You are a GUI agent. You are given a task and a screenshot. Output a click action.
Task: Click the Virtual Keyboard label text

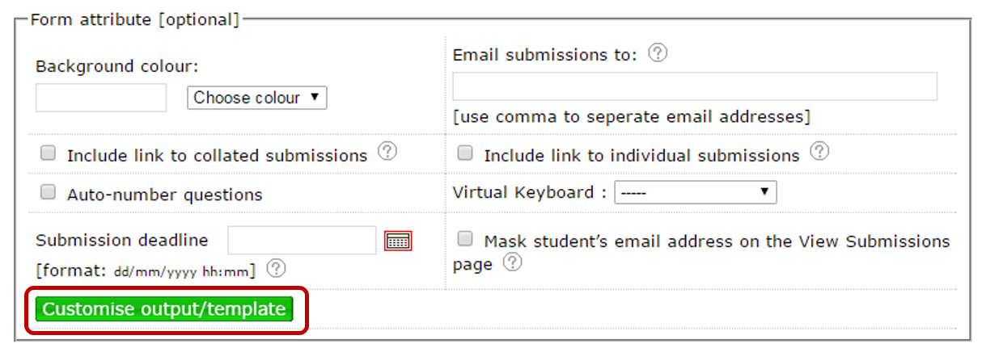(x=530, y=192)
